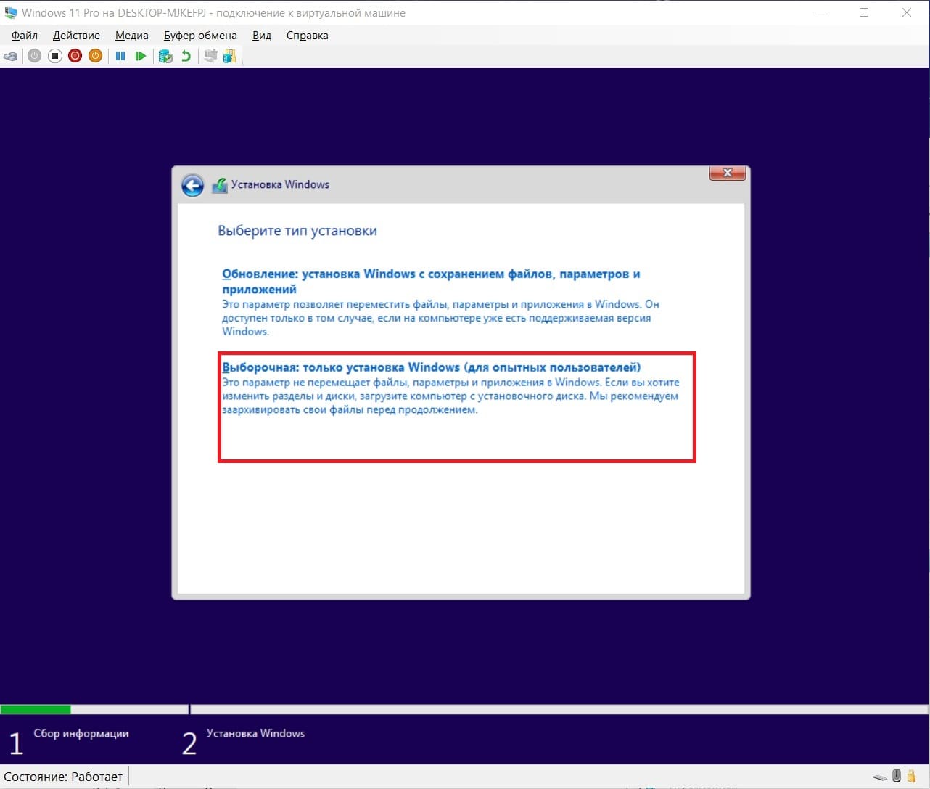This screenshot has height=789, width=930.
Task: Choose the Выборочная installation option
Action: click(432, 367)
